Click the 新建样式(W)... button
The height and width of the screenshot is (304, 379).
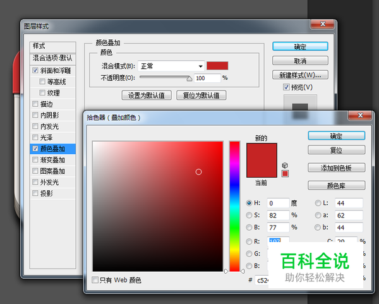(x=300, y=75)
